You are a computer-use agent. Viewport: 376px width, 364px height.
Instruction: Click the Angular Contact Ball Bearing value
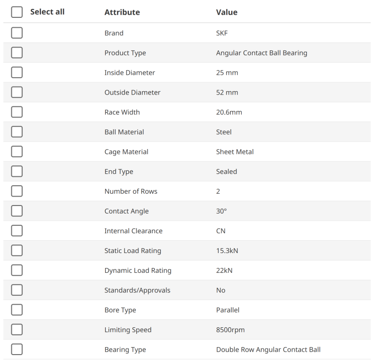coord(261,53)
